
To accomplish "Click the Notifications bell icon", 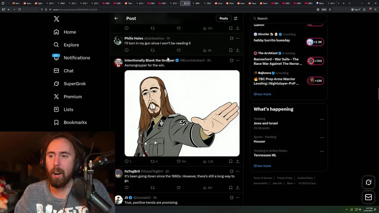I will click(56, 58).
